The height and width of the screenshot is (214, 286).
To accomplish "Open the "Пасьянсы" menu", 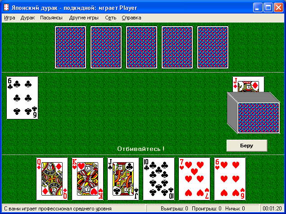I will coord(51,18).
